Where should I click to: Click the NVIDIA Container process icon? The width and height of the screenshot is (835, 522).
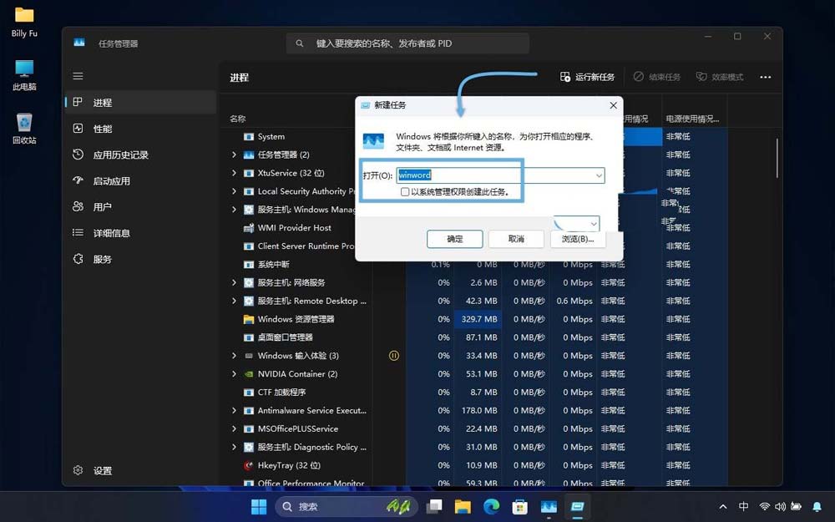(248, 374)
